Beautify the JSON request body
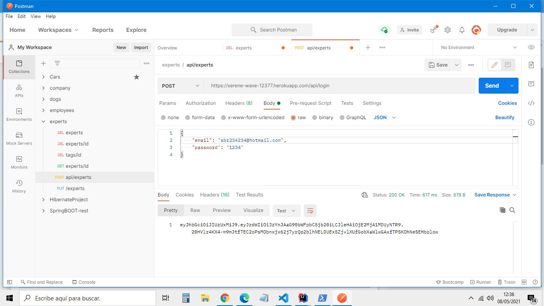The image size is (544, 306). (505, 118)
